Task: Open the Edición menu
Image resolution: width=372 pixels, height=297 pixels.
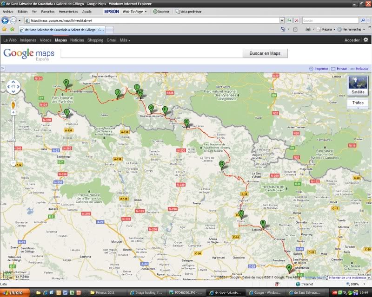Action: click(x=22, y=11)
